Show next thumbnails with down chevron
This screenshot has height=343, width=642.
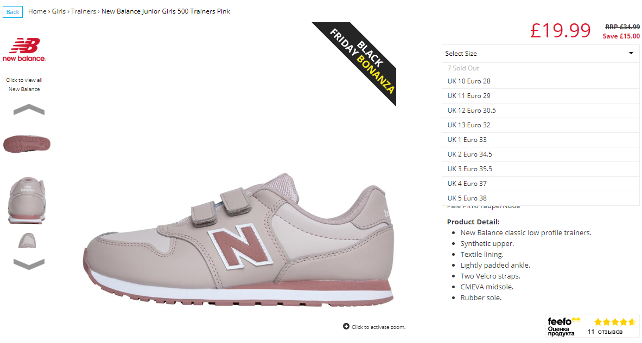(x=29, y=264)
